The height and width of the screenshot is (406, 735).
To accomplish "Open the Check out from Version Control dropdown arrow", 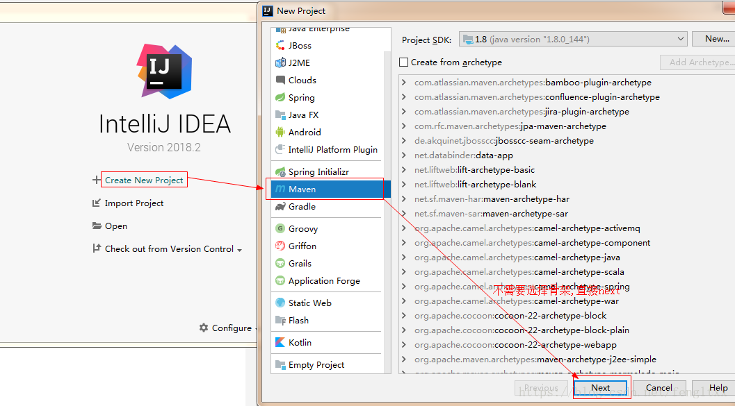I will (x=239, y=250).
